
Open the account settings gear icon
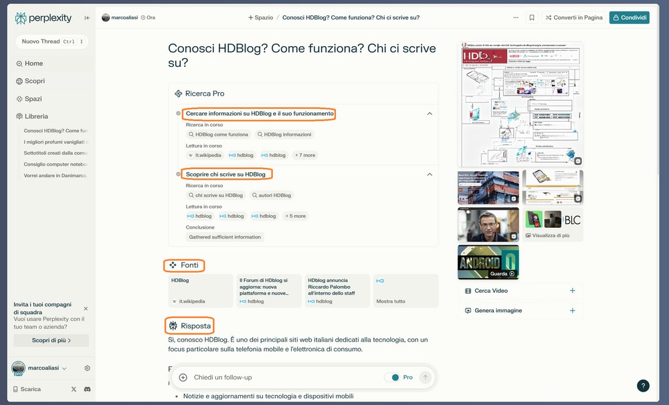[87, 368]
